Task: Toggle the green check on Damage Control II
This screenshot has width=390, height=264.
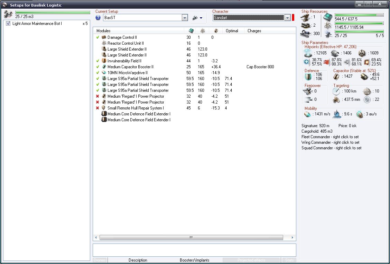Action: click(x=98, y=37)
